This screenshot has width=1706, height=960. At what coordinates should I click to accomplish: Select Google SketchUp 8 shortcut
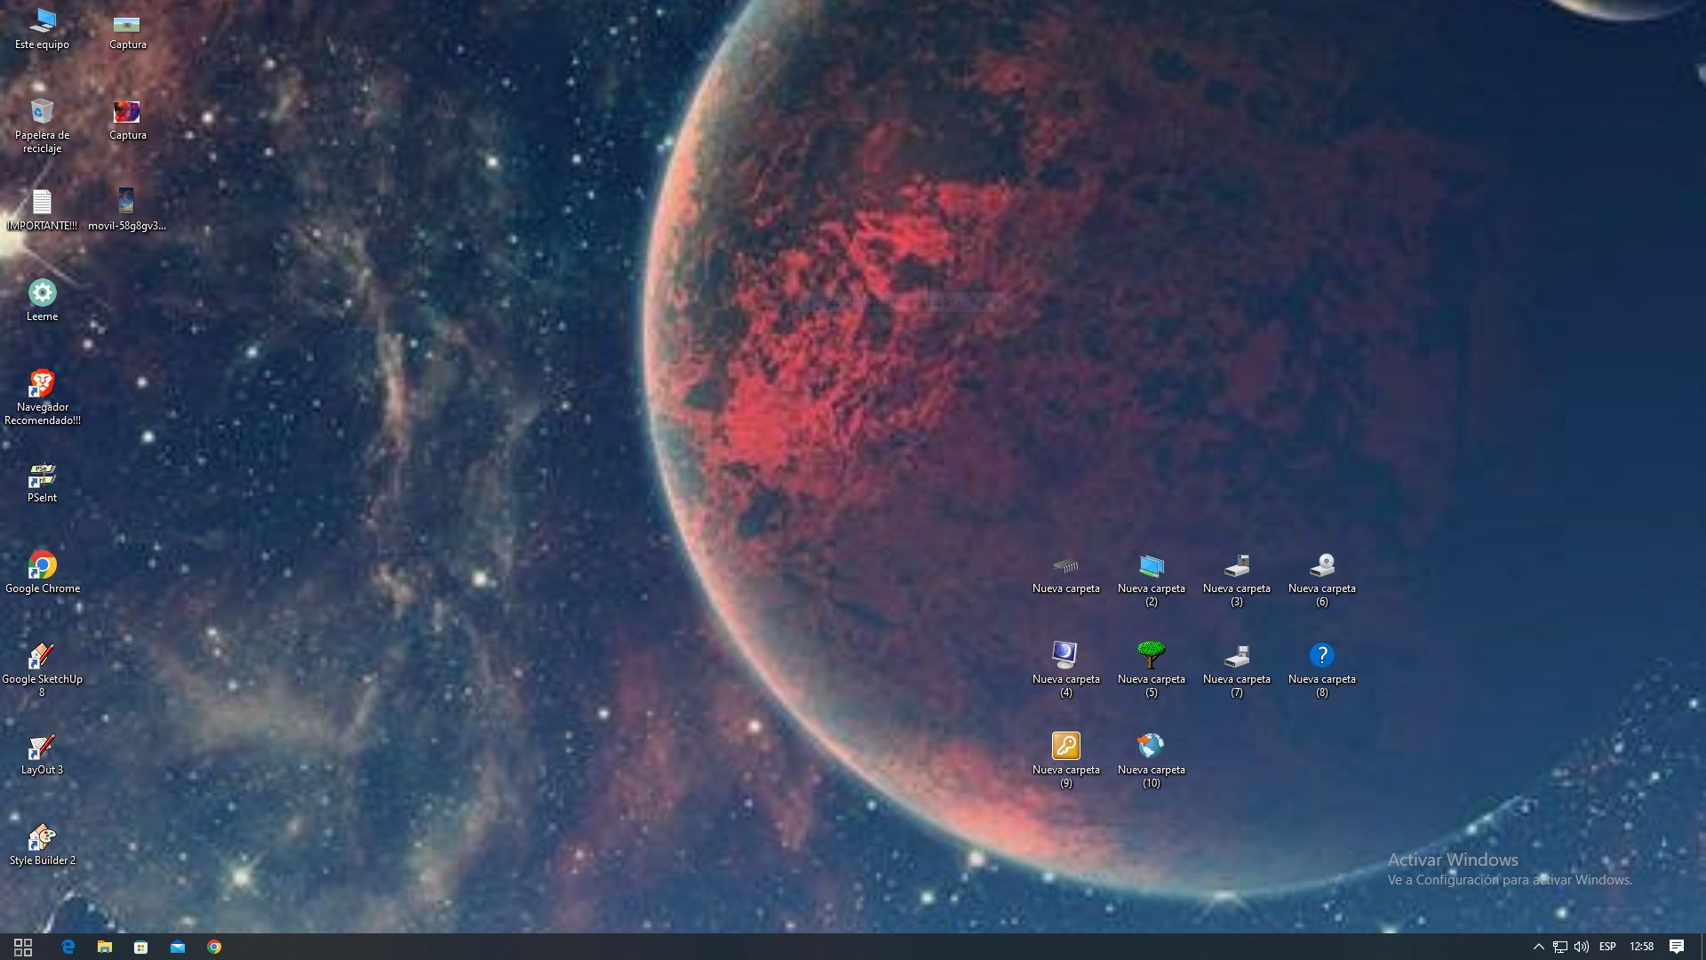(x=42, y=657)
